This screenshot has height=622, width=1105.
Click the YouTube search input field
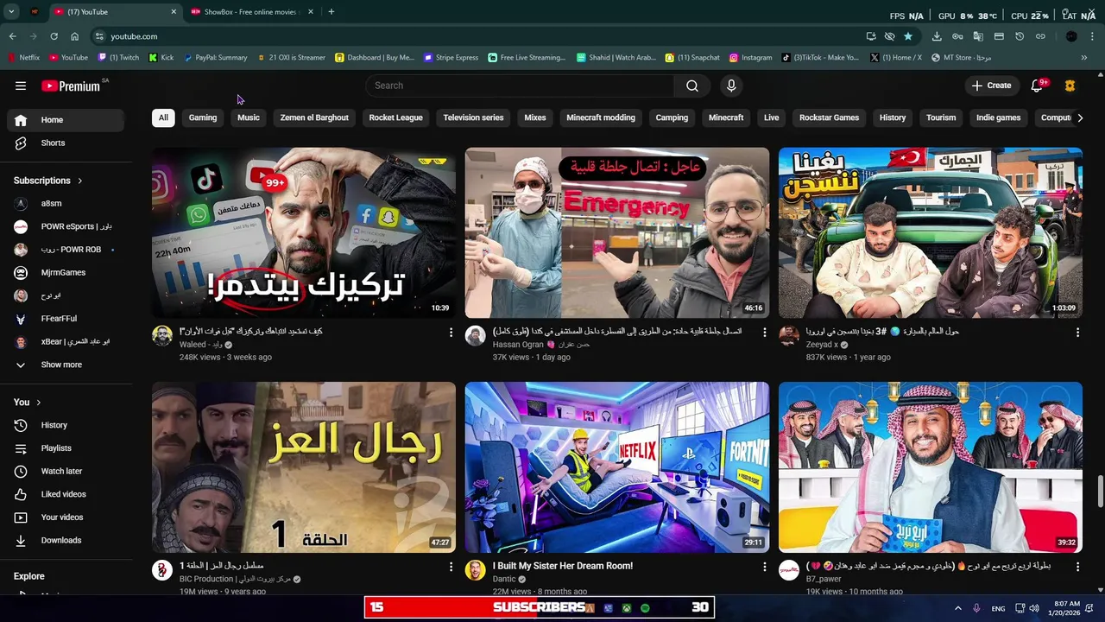click(521, 86)
